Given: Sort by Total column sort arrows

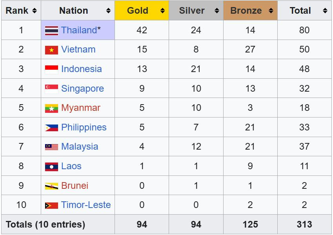Looking at the screenshot, I should [325, 11].
